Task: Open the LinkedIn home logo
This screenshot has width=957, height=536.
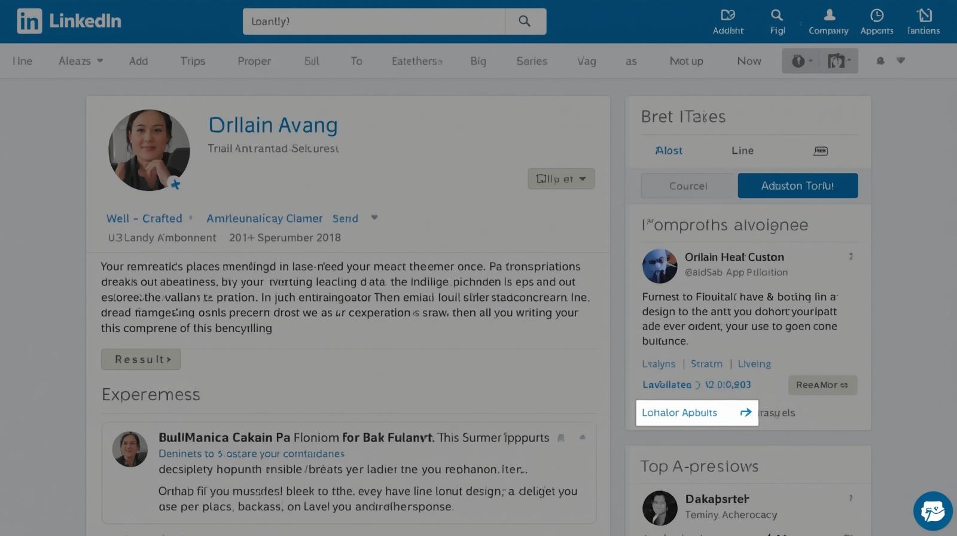Action: 69,21
